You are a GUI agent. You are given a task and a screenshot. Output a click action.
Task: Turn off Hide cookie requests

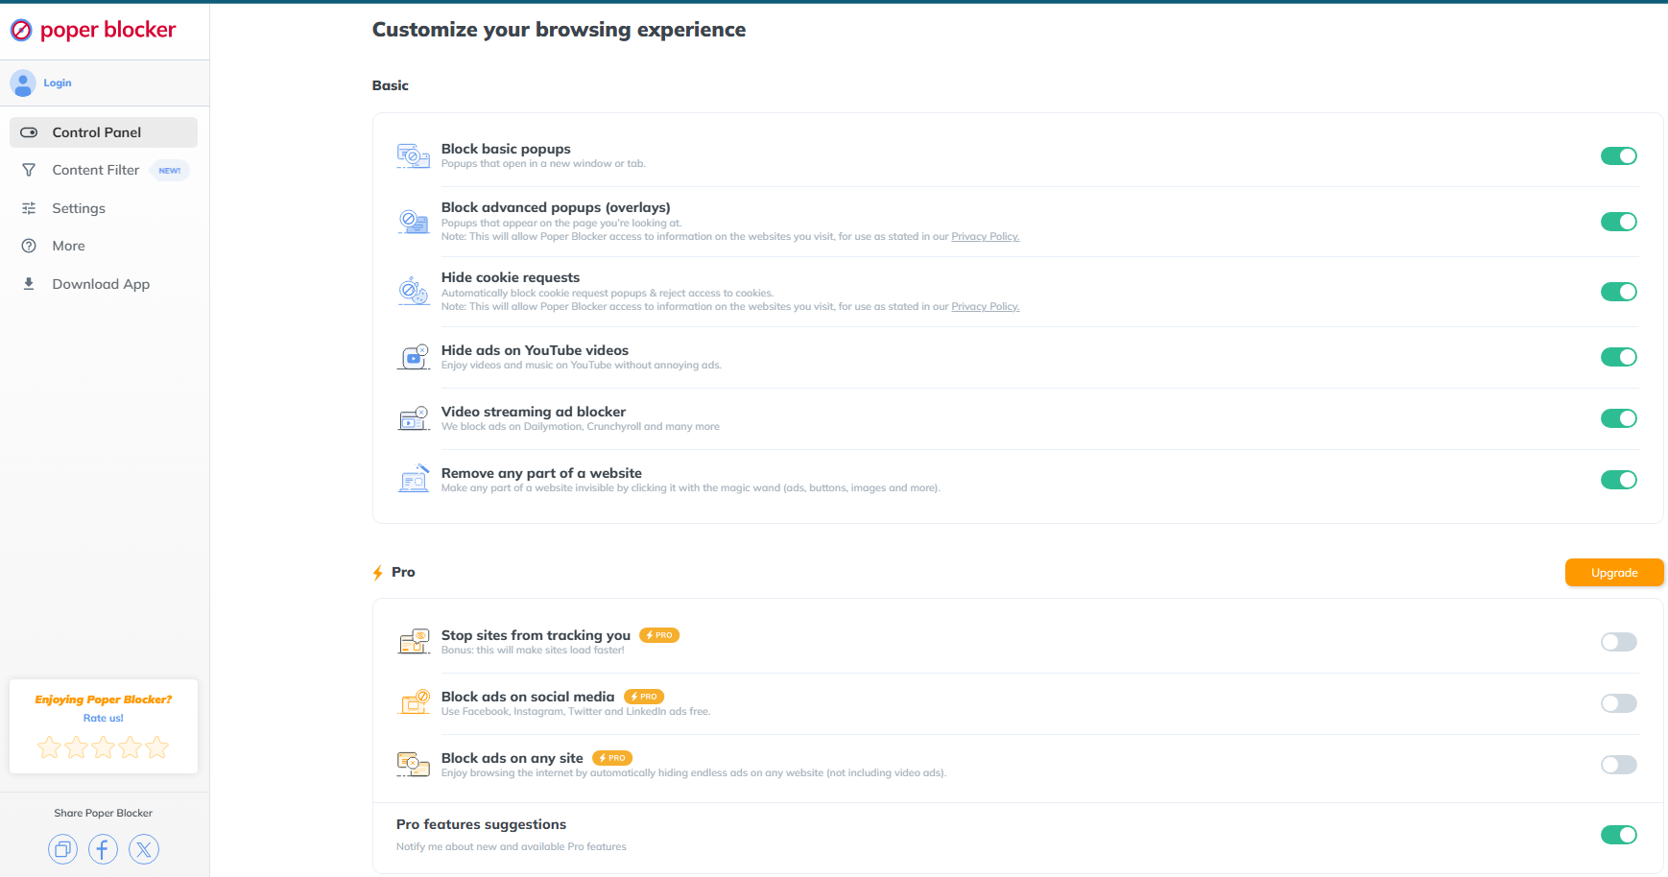pos(1619,292)
